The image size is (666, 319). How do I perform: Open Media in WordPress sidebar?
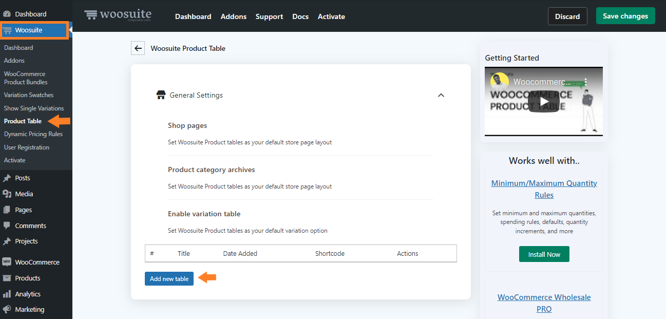click(24, 194)
